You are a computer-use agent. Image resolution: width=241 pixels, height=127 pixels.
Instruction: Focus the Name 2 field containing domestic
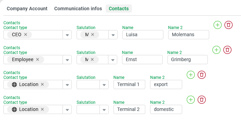click(x=166, y=109)
